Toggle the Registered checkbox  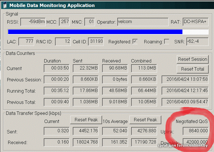(135, 42)
